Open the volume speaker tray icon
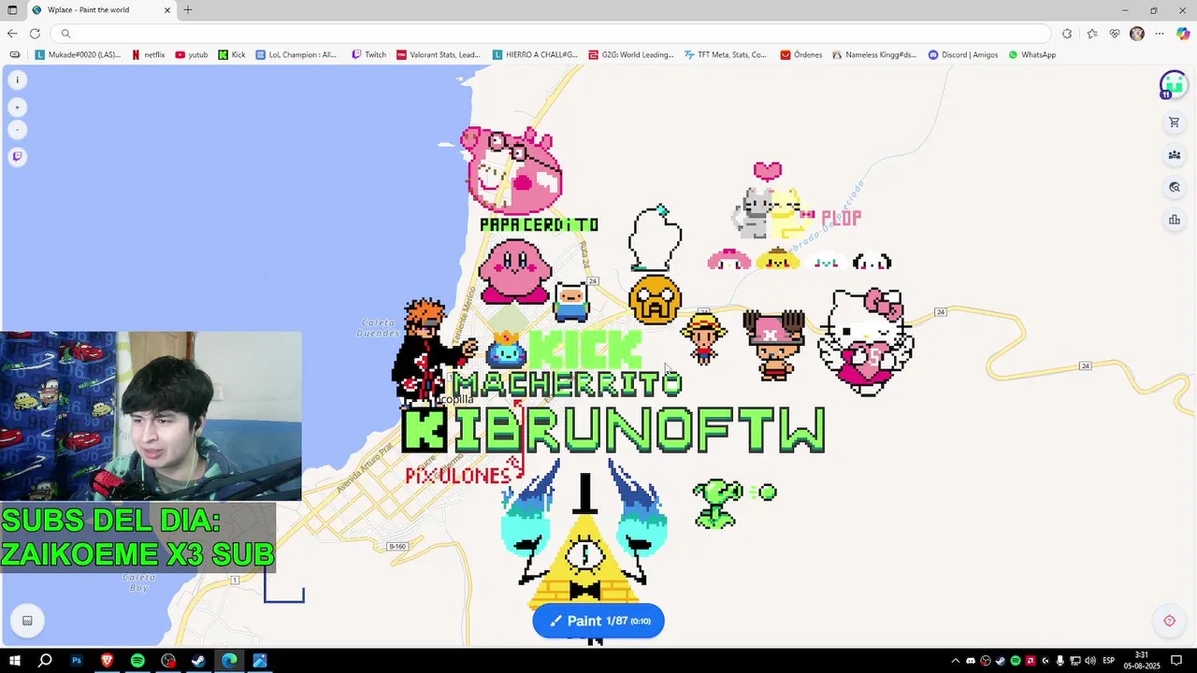 1090,661
